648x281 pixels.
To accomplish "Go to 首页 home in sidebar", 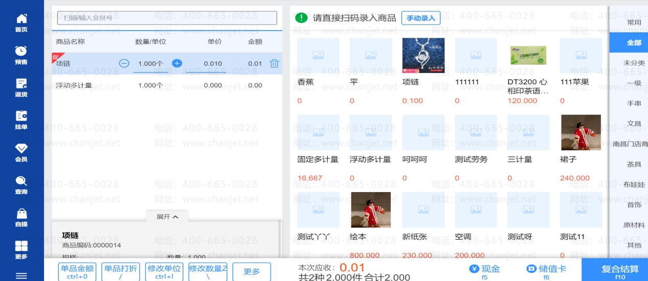I will 21,23.
